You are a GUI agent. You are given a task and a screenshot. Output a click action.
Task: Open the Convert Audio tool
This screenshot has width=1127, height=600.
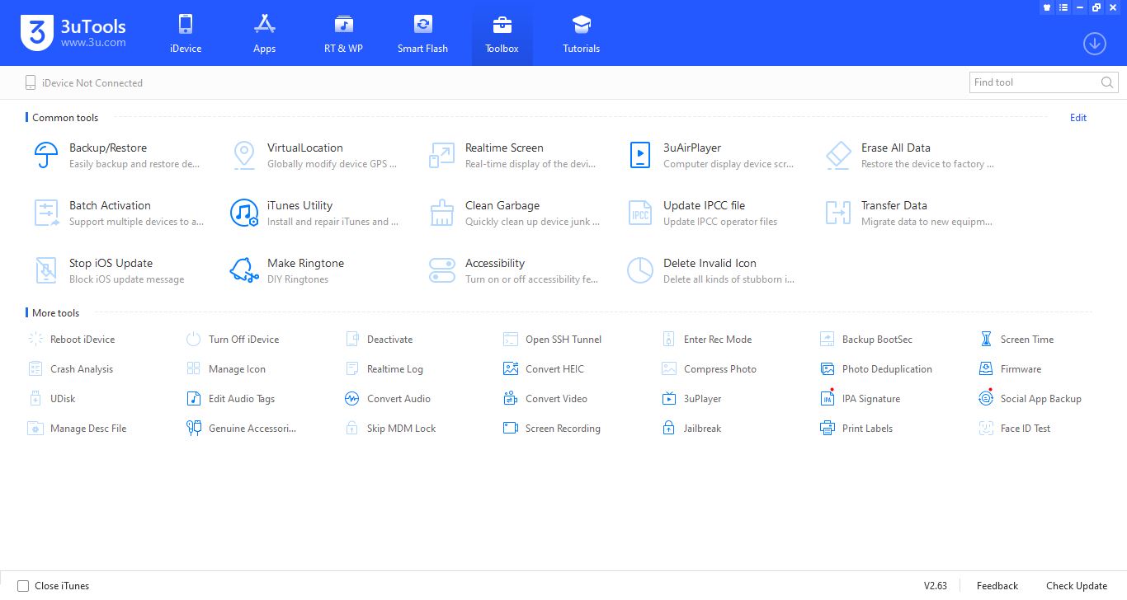[x=388, y=399]
